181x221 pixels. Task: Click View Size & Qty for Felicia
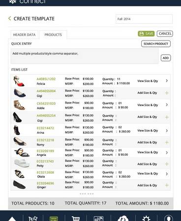click(148, 81)
